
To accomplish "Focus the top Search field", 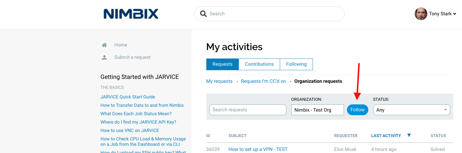I will [270, 14].
